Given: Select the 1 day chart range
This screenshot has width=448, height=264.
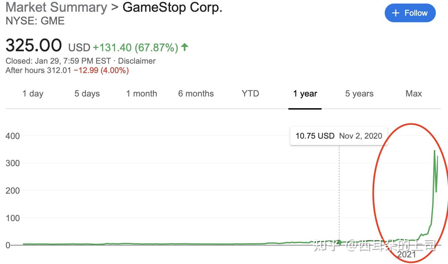Looking at the screenshot, I should (x=33, y=94).
